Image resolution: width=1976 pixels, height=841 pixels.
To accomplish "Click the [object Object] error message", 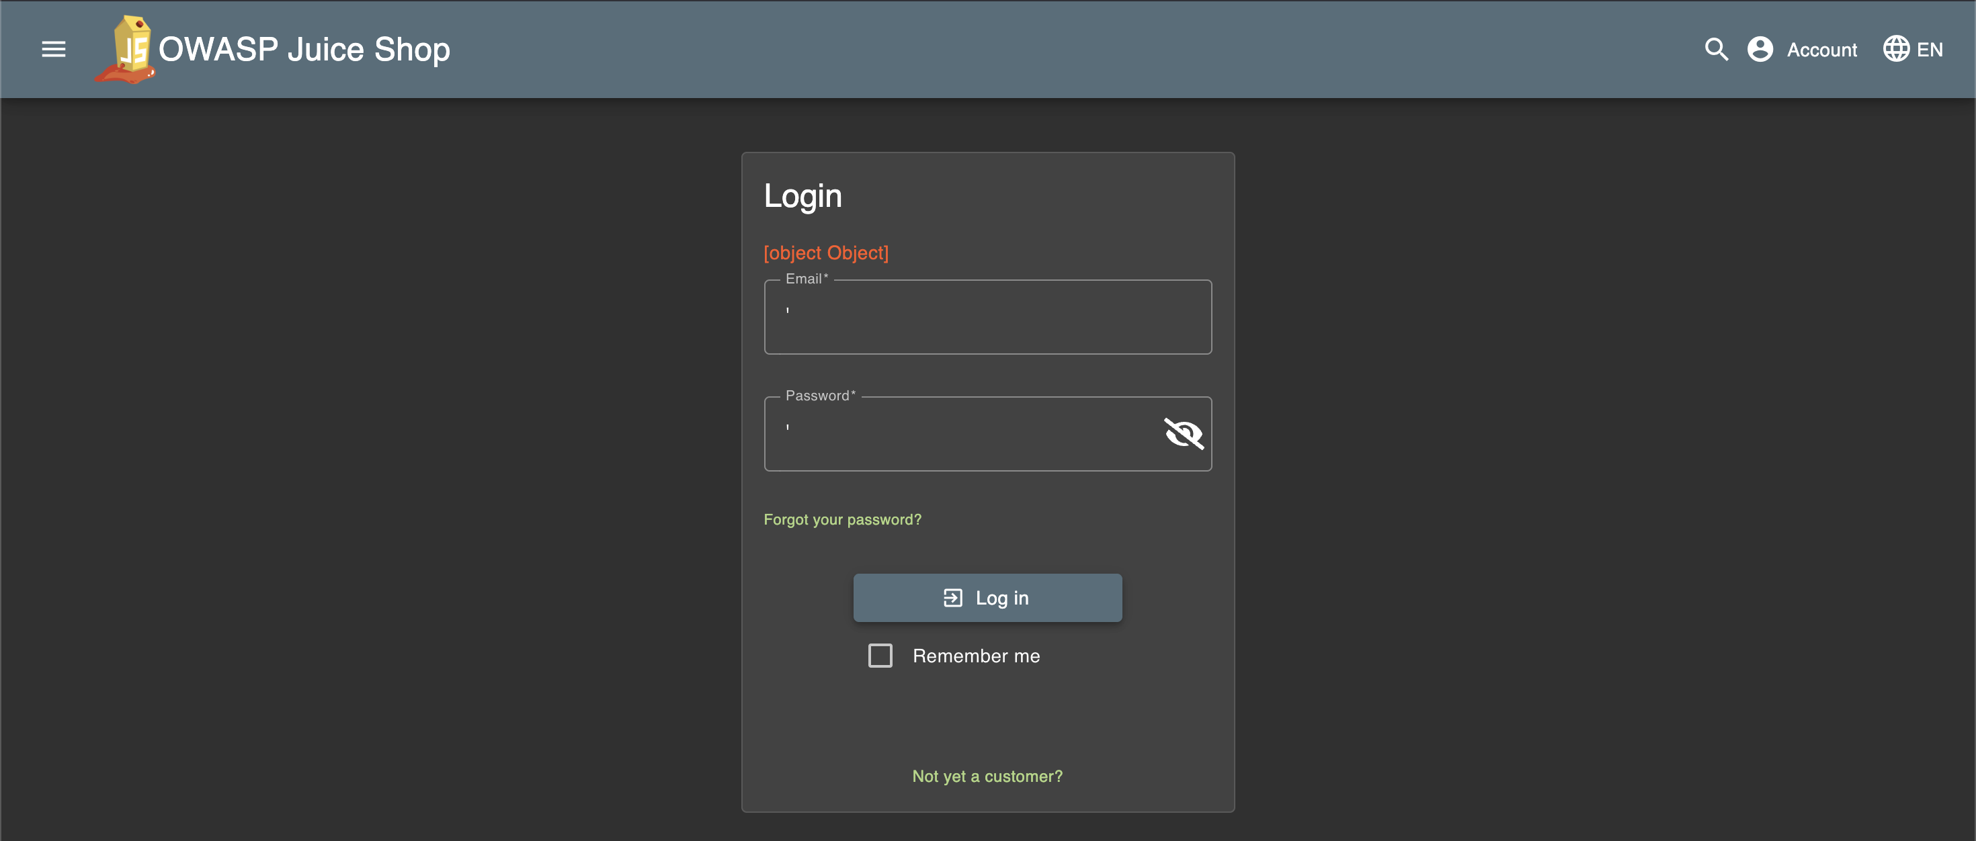I will point(825,253).
